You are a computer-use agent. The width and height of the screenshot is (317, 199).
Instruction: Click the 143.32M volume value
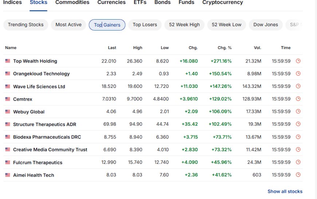pos(252,86)
